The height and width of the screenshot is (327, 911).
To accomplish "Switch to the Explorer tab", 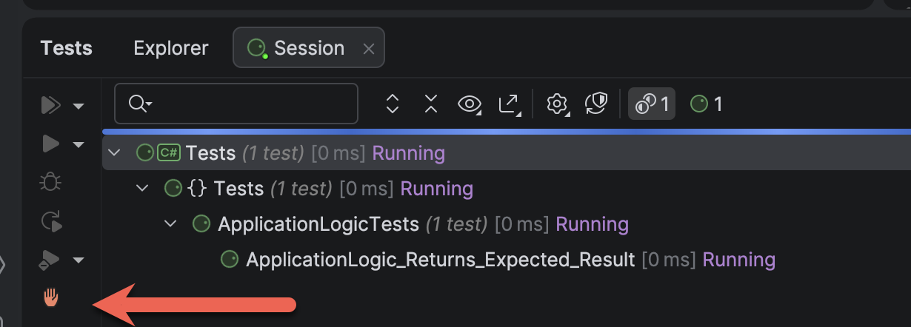I will coord(171,48).
